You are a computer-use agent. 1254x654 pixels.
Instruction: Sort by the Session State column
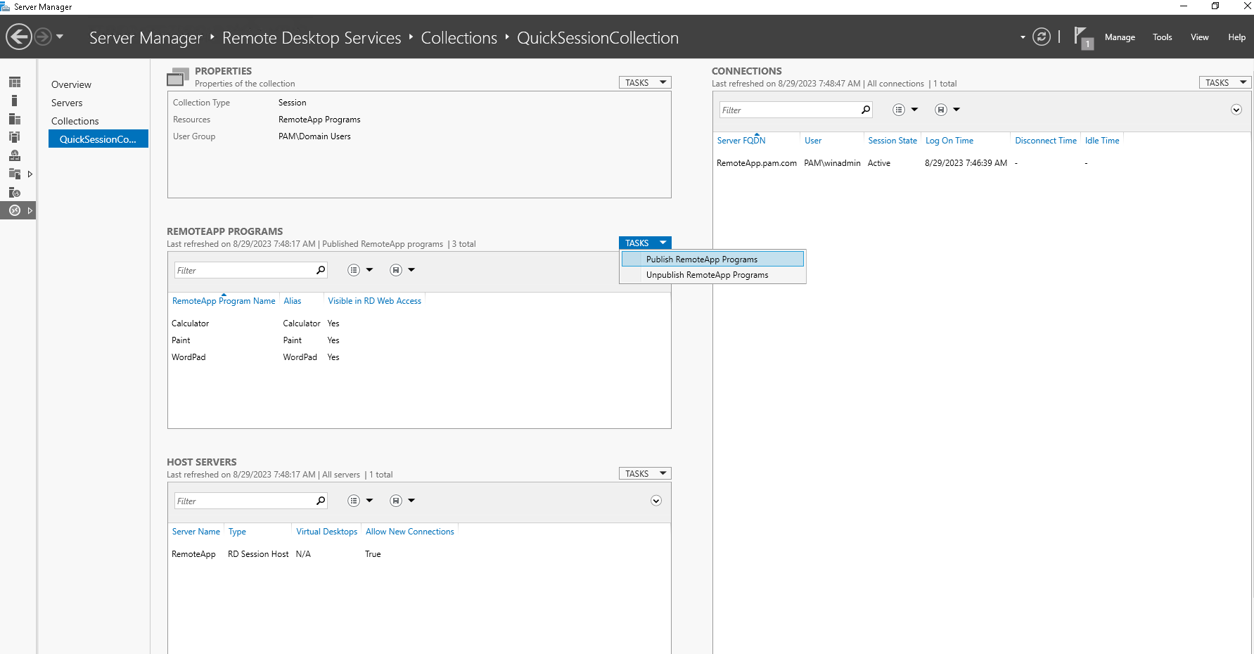(892, 141)
